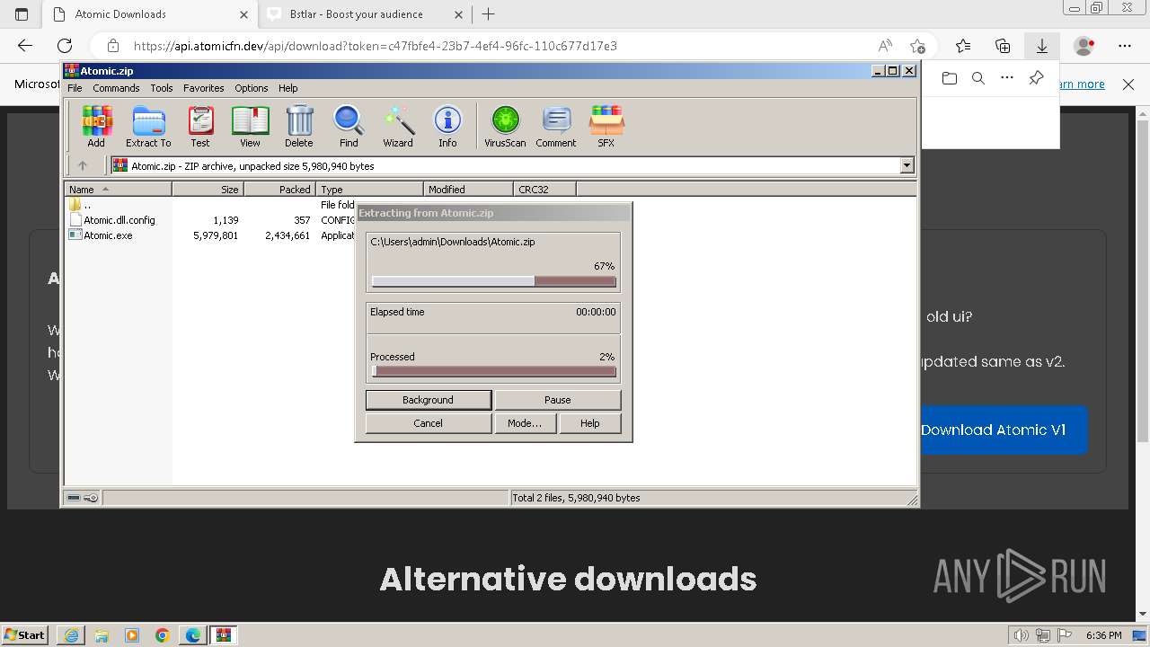Open the File menu
The height and width of the screenshot is (647, 1150).
pyautogui.click(x=75, y=88)
